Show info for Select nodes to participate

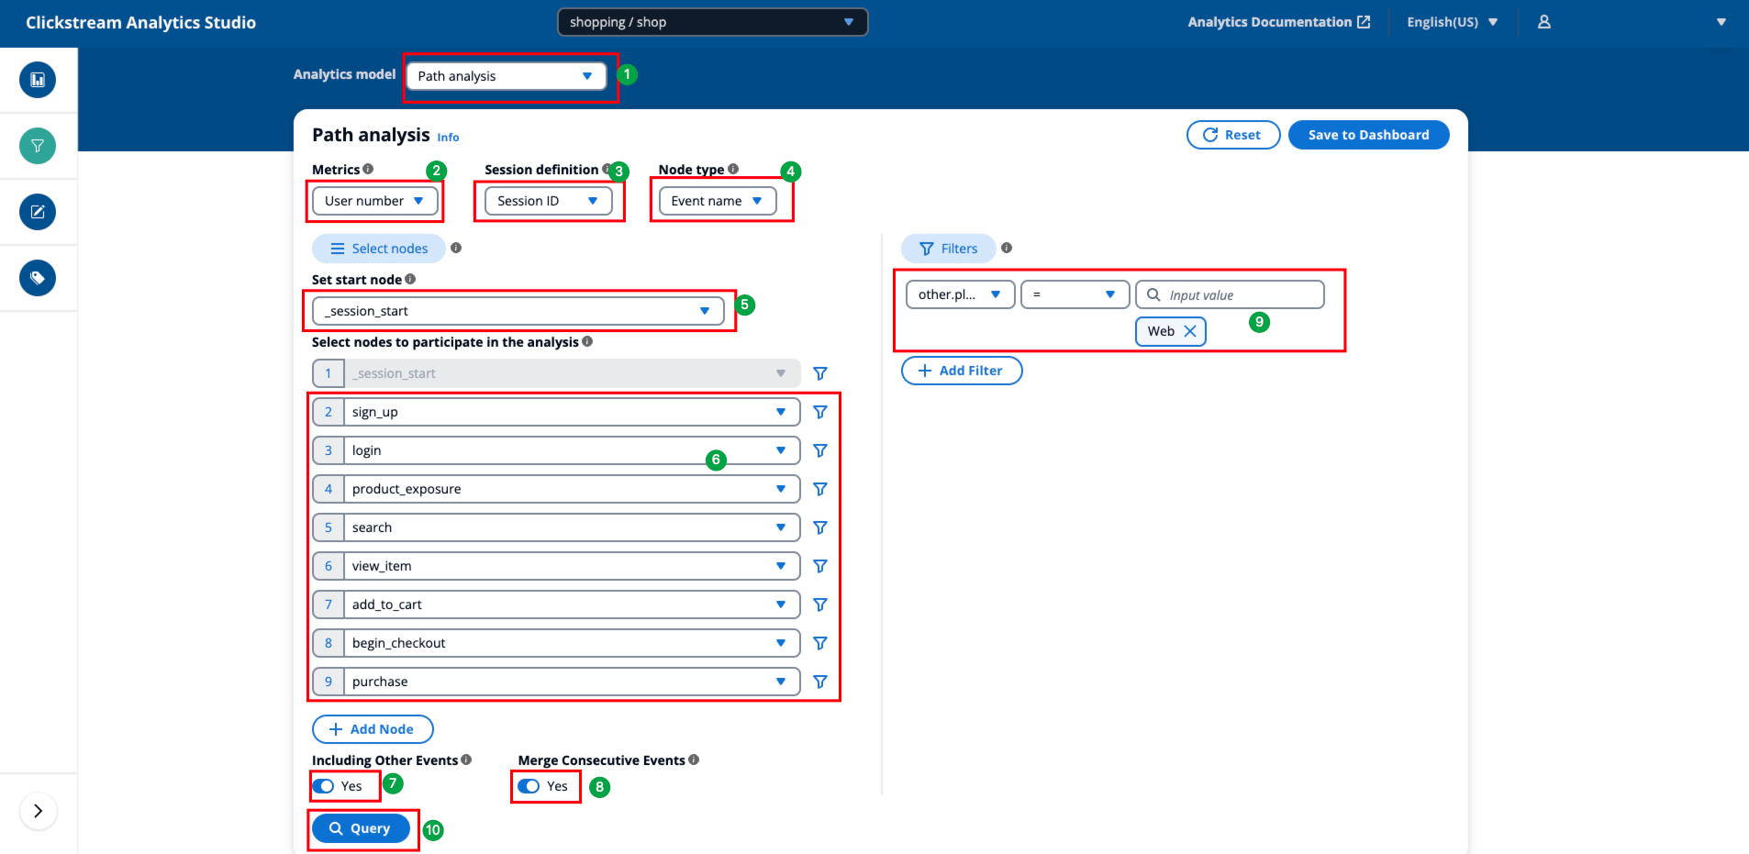point(587,341)
